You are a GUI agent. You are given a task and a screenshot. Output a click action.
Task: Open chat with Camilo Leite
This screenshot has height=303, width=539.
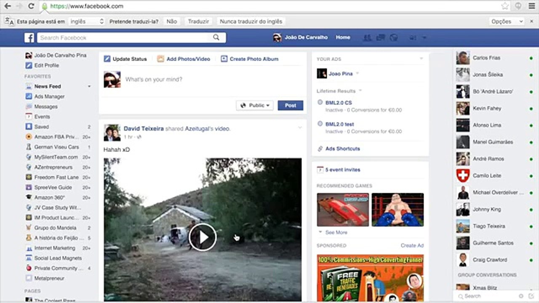[x=495, y=175]
